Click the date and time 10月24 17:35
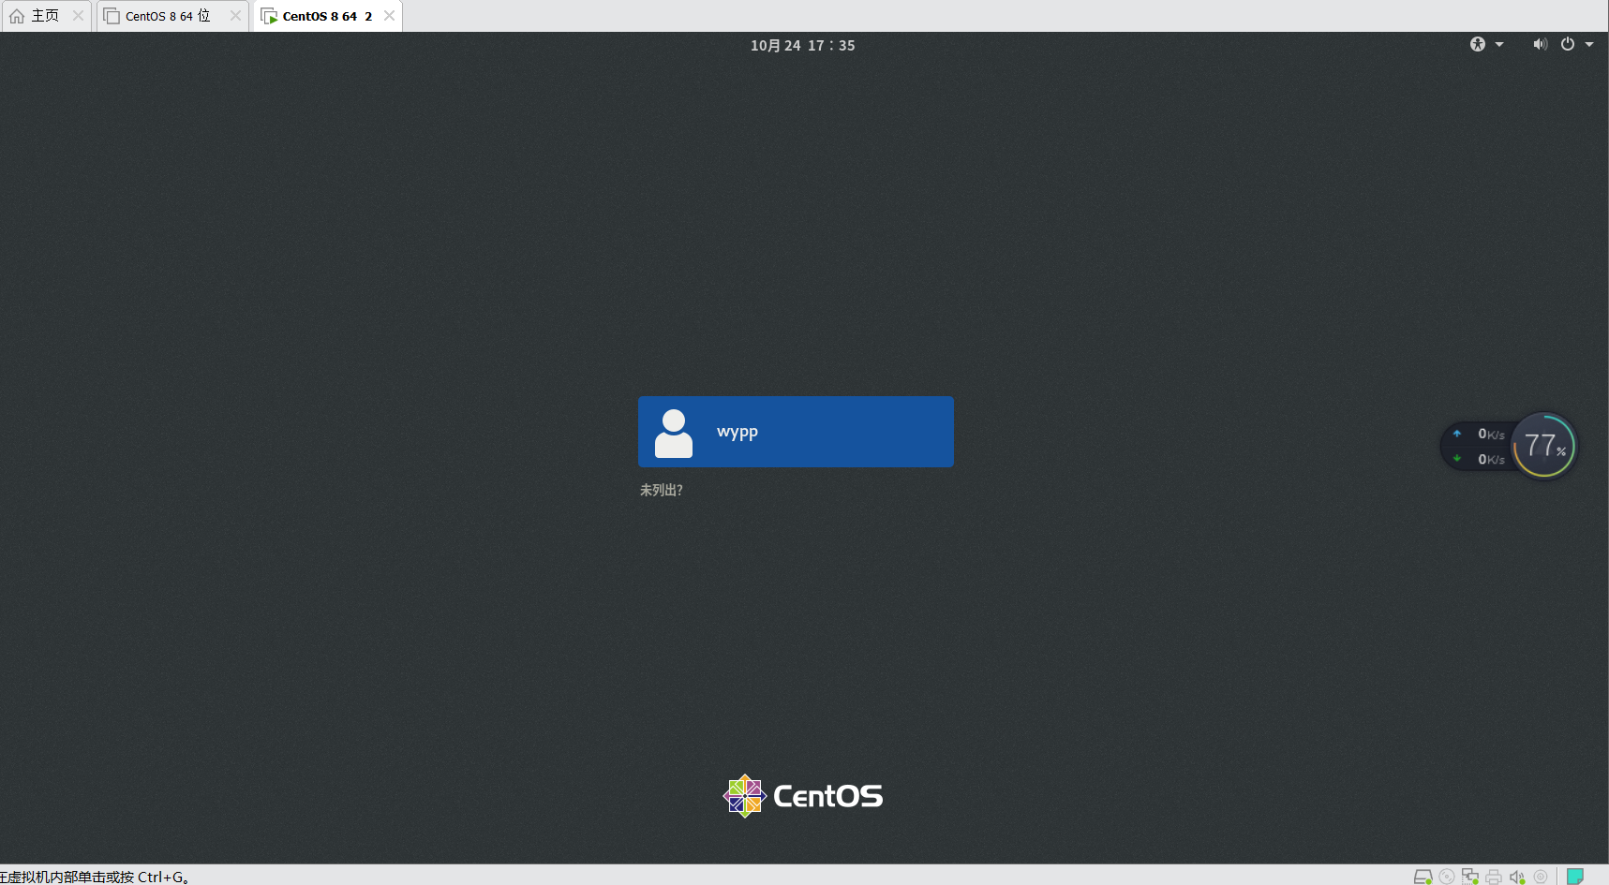The image size is (1609, 885). tap(803, 45)
